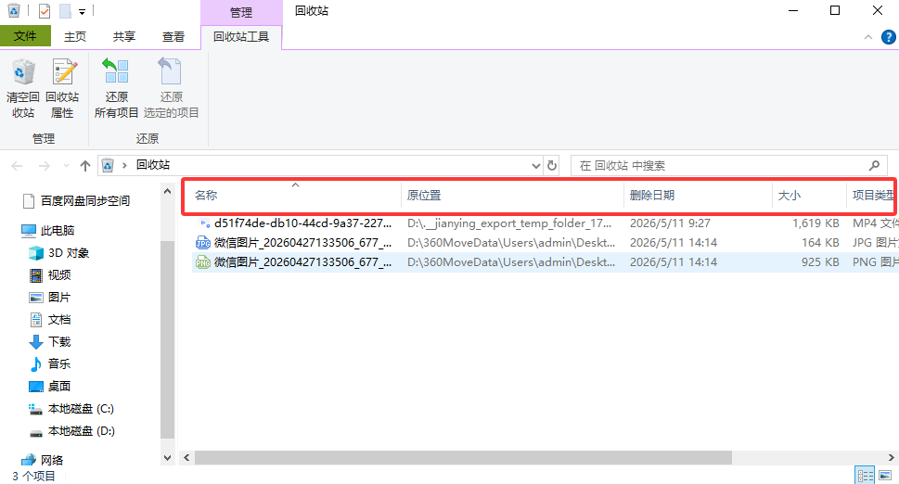Open Recycle Bin properties (回收站属性)
Image resolution: width=899 pixels, height=484 pixels.
[62, 88]
